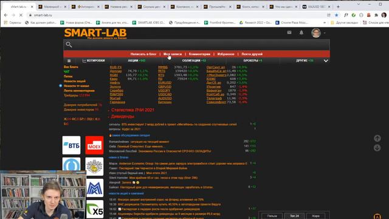Click Написать в блог link
Image resolution: width=389 pixels, height=219 pixels.
click(143, 54)
